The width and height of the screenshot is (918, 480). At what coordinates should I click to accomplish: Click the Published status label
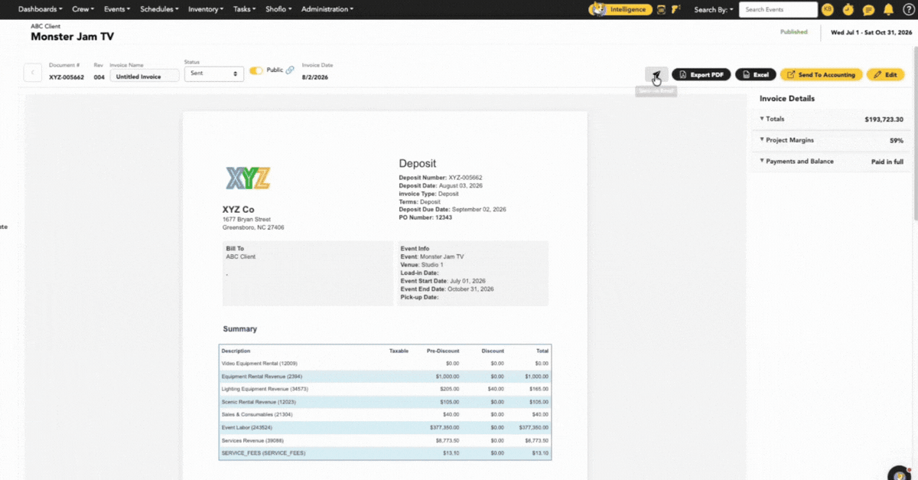[793, 32]
